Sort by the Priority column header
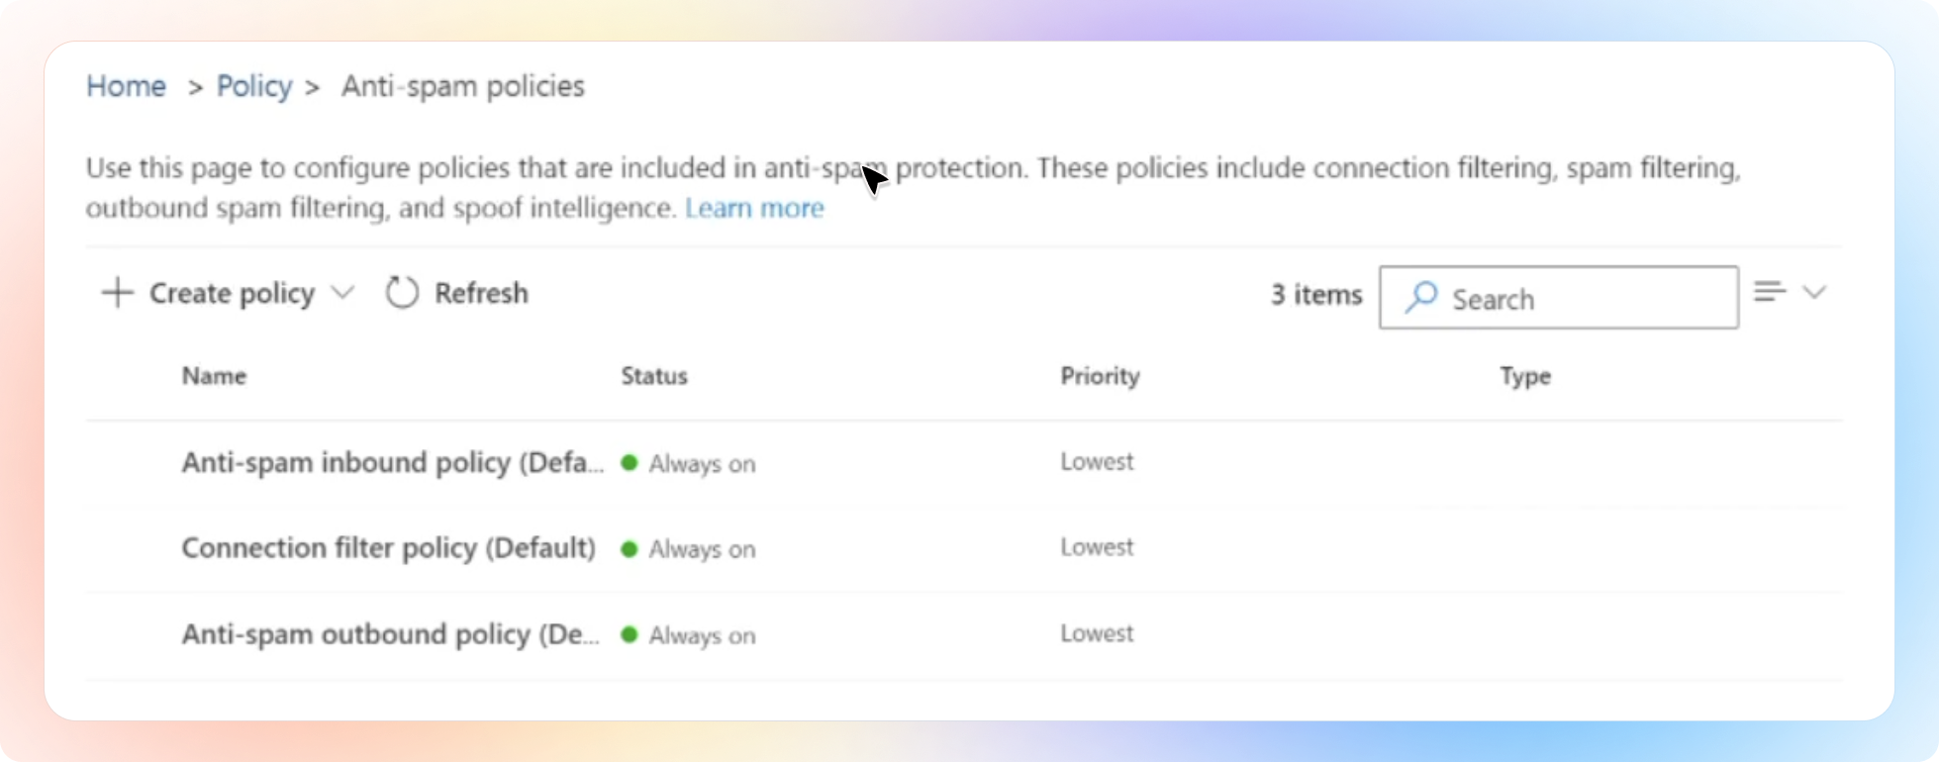 click(1100, 376)
